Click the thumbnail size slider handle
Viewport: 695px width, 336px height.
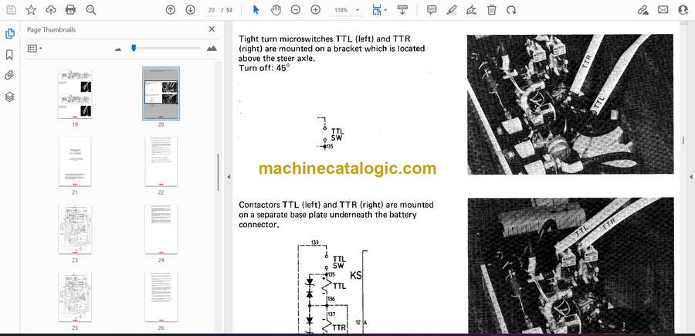tap(134, 48)
